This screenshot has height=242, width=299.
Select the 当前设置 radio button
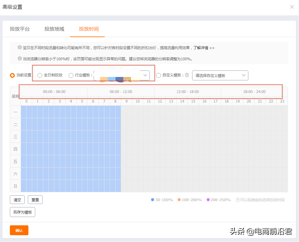pos(12,75)
